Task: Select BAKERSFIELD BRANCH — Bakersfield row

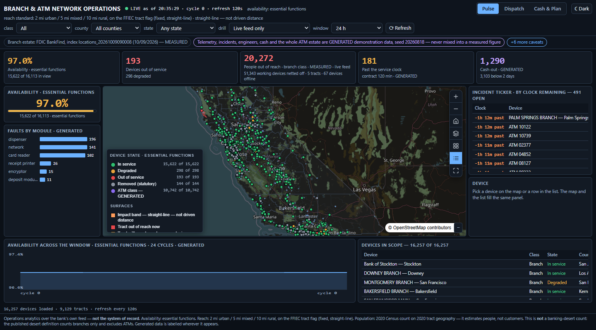Action: pyautogui.click(x=475, y=291)
